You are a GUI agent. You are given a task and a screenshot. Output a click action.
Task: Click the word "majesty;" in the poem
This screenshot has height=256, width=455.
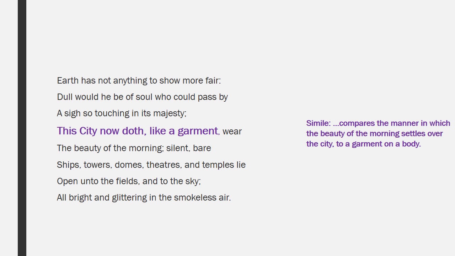170,113
